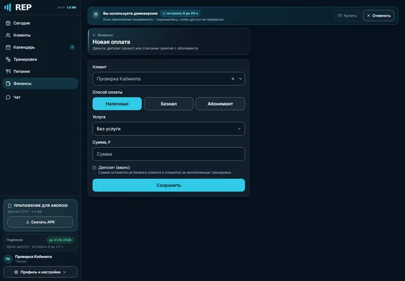Click the Скачать APK button
Image resolution: width=405 pixels, height=281 pixels.
click(x=40, y=222)
